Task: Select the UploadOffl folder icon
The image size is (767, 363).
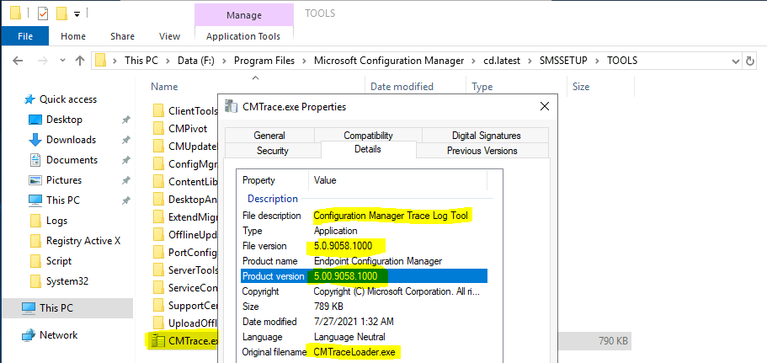Action: (158, 323)
